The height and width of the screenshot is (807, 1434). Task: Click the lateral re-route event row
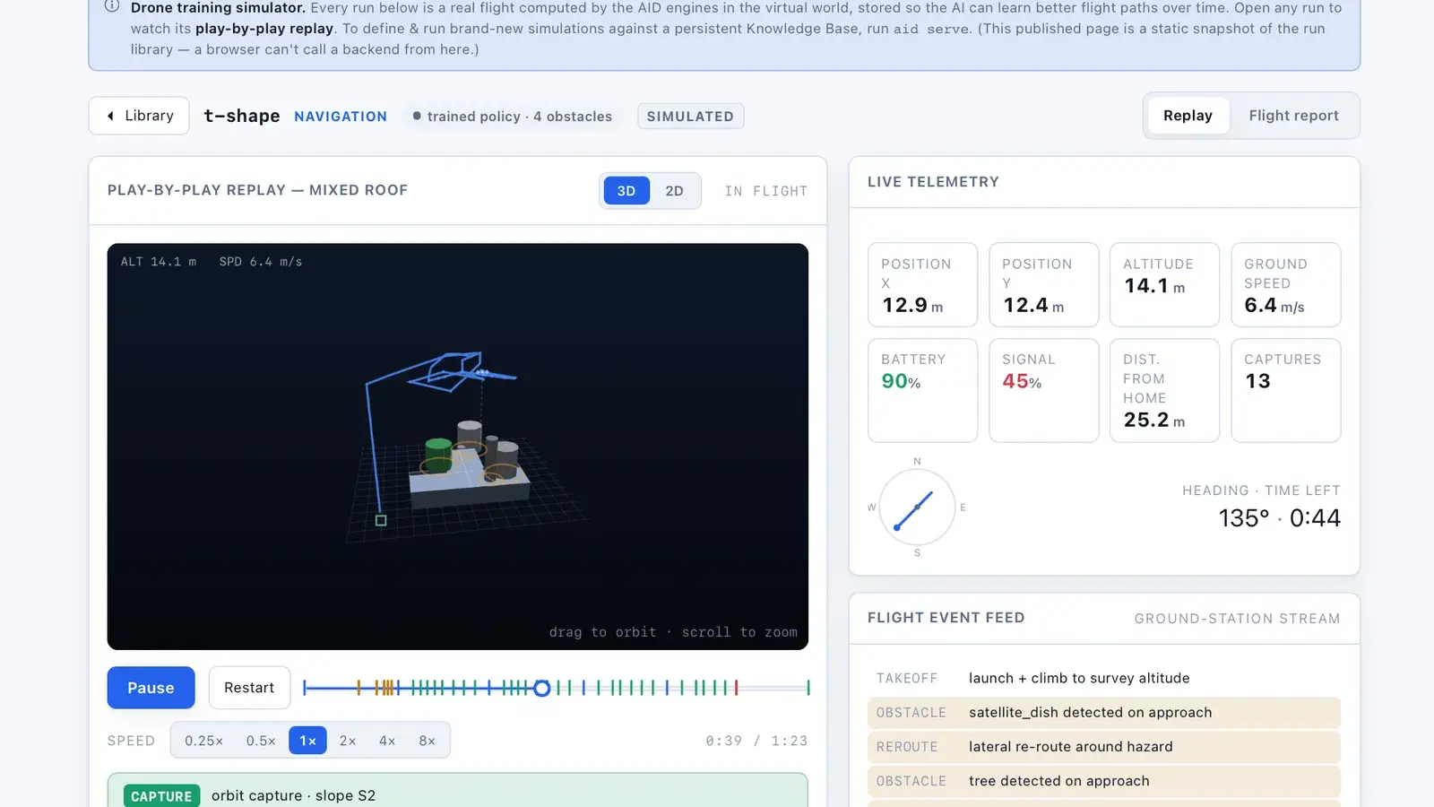[x=1103, y=747]
